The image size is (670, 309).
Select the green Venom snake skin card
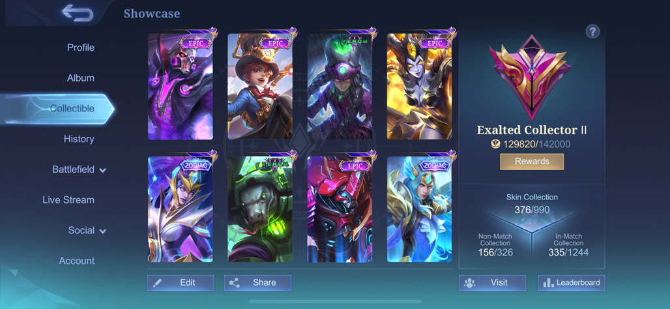click(x=260, y=209)
